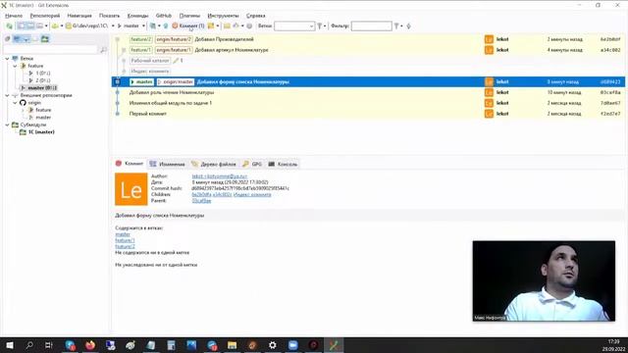The height and width of the screenshot is (353, 628).
Task: Collapse the origin remote node
Action: (x=15, y=103)
